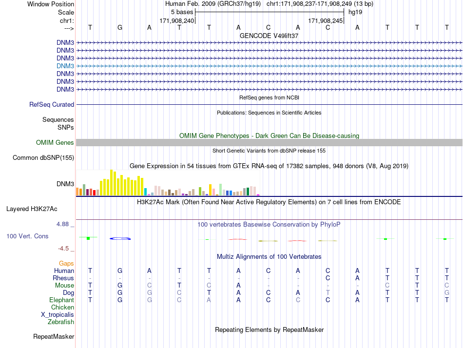Click the cyan bar in GTEx chart
Viewport: 463px width, 348px height.
[x=145, y=192]
